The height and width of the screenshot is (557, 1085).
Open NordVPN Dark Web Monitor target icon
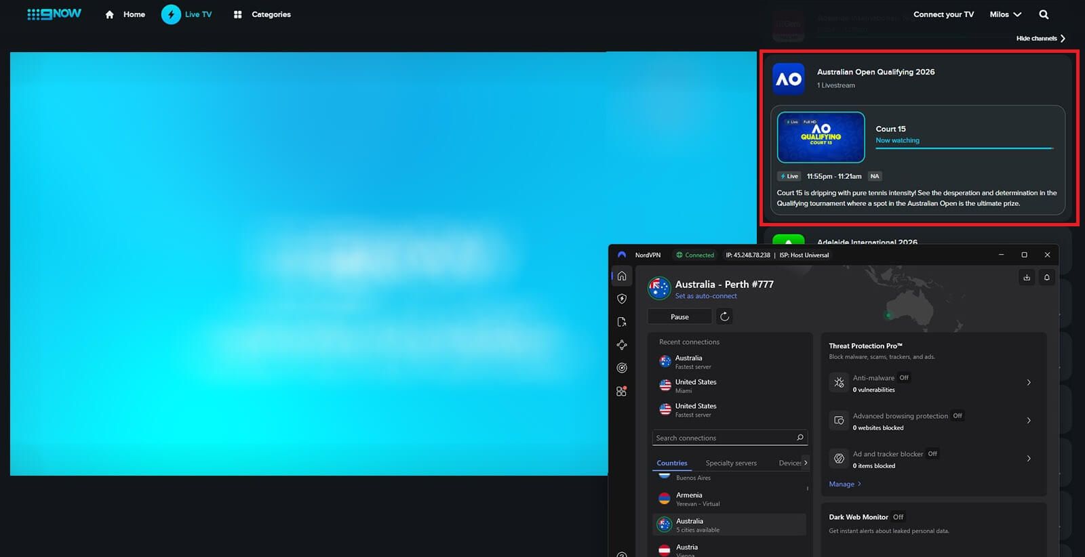tap(622, 368)
